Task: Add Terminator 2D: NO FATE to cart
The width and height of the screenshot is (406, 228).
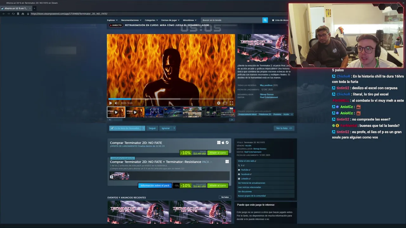Action: (218, 153)
